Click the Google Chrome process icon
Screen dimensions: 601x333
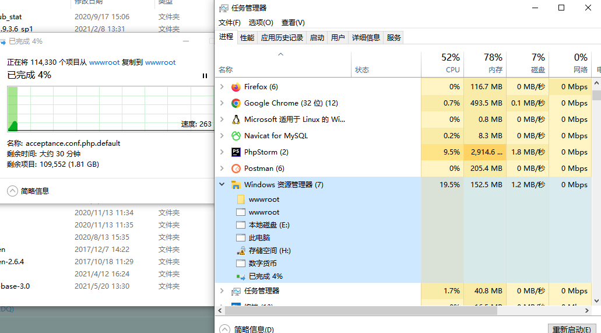(x=236, y=103)
